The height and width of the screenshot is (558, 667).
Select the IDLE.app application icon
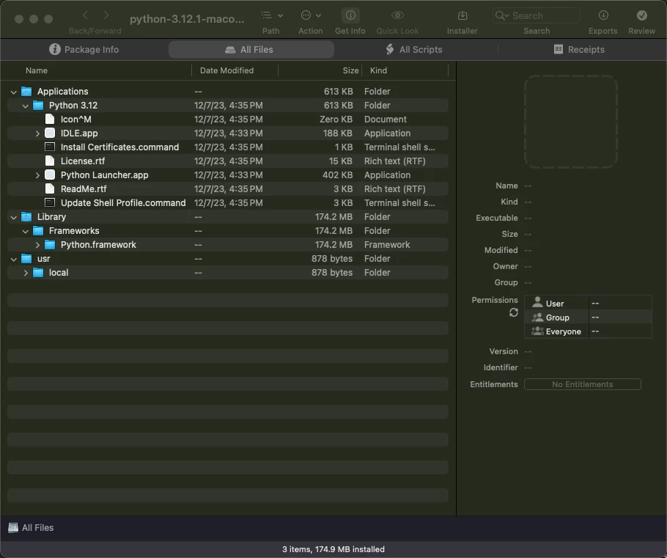tap(50, 133)
